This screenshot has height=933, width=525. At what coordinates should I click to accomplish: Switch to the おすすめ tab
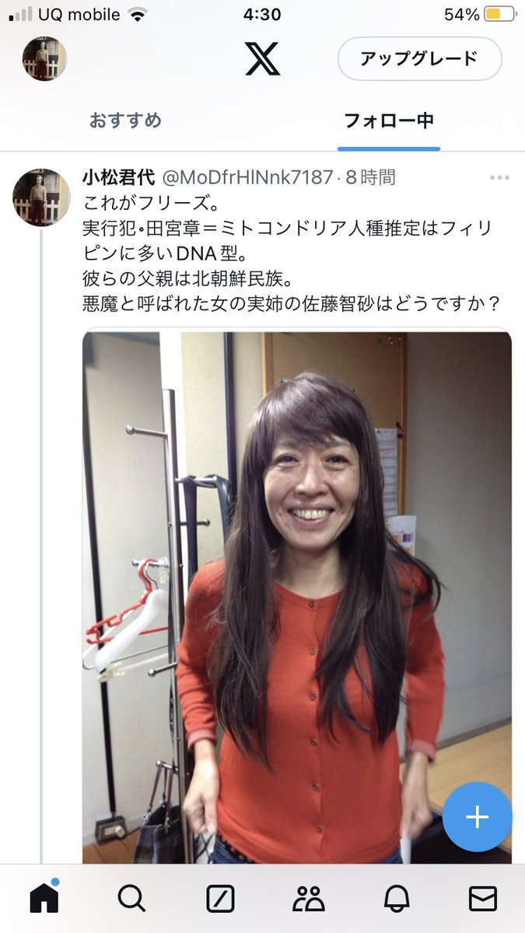(x=125, y=121)
